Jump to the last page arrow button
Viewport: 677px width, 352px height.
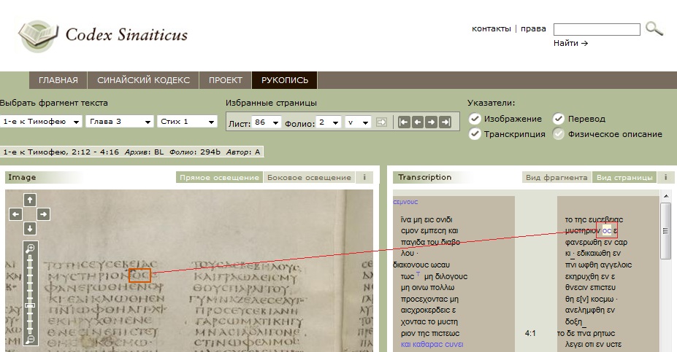[445, 122]
